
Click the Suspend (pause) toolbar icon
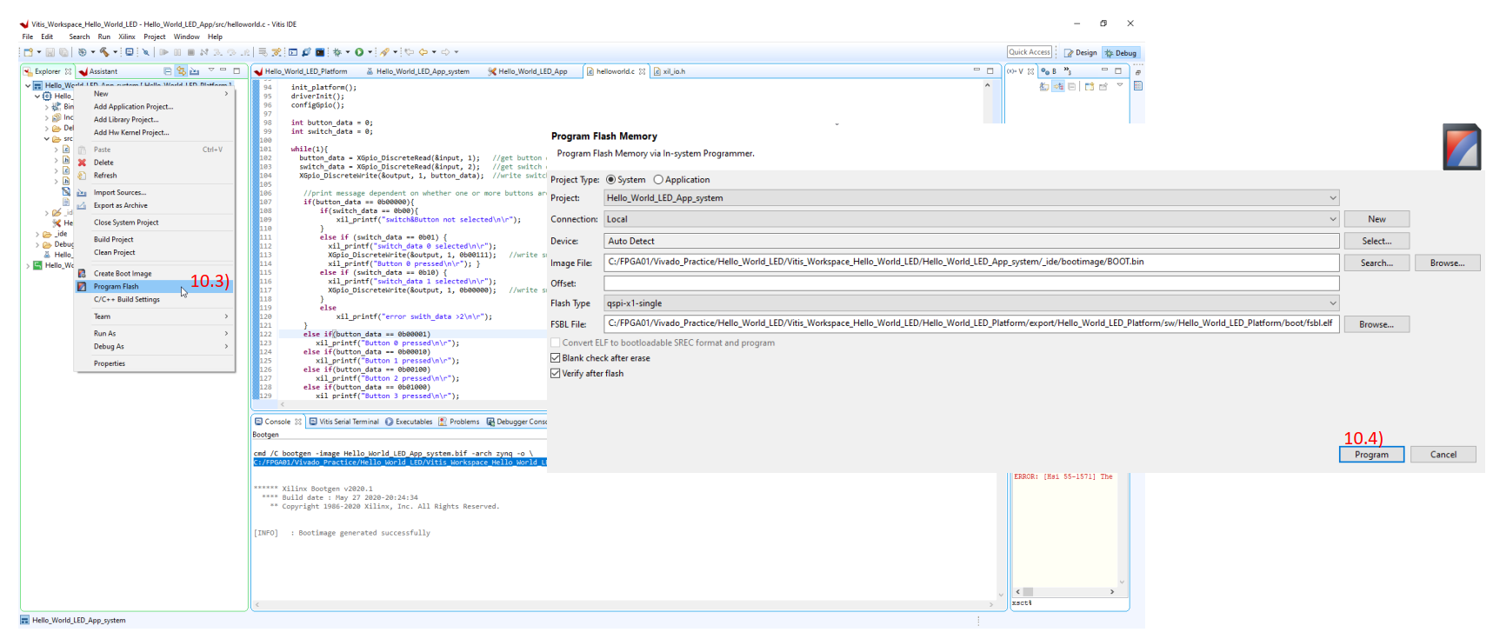[x=177, y=52]
